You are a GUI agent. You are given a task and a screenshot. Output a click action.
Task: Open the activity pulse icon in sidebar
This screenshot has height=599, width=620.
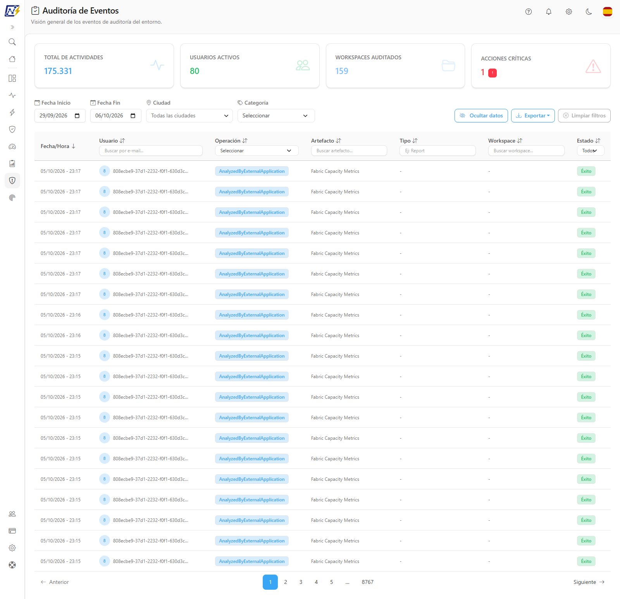click(12, 95)
